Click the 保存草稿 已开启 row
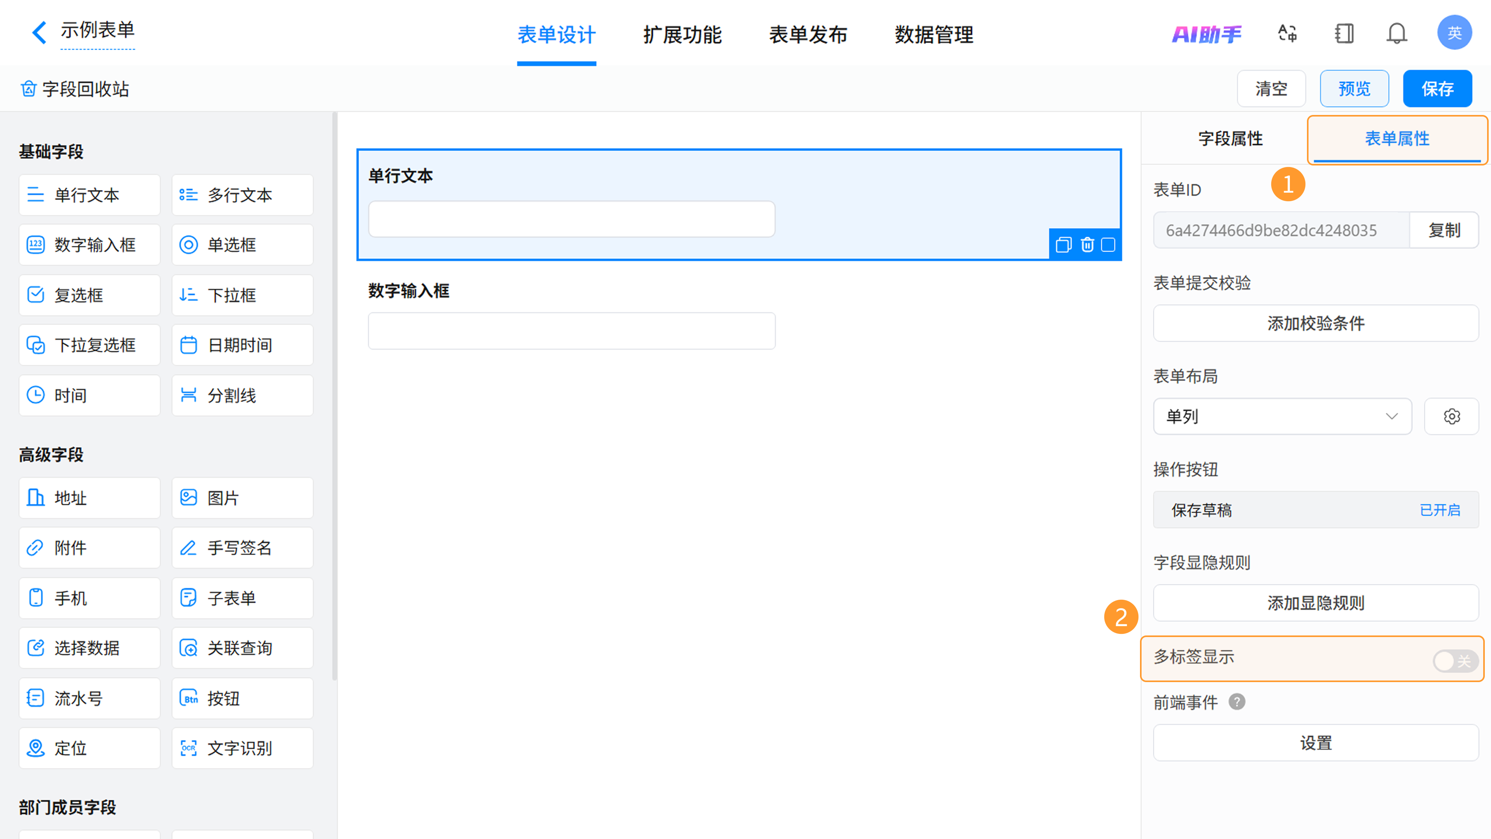Screen dimensions: 1491x839 coord(1315,510)
